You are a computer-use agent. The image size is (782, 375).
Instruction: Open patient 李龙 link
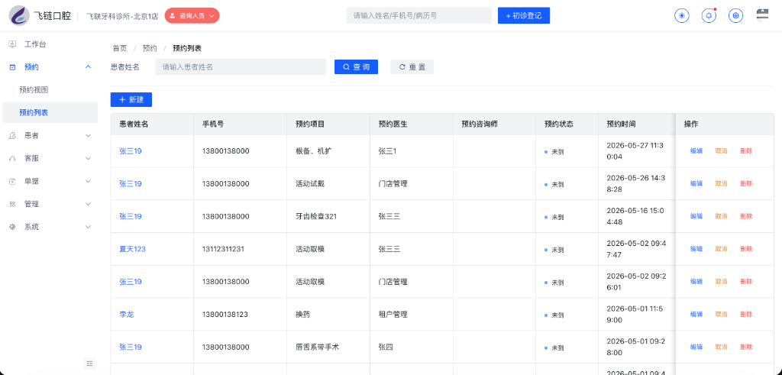point(127,314)
